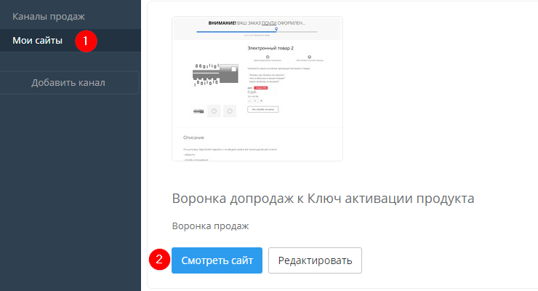This screenshot has height=291, width=538.
Task: Click the Воронка допродаж к Ключ активации heading
Action: pyautogui.click(x=324, y=198)
